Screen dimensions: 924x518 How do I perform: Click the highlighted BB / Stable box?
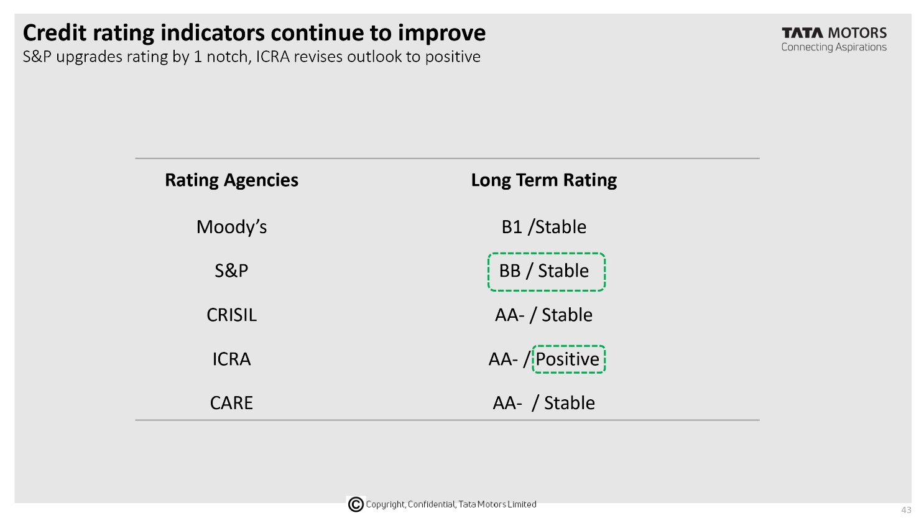tap(547, 272)
